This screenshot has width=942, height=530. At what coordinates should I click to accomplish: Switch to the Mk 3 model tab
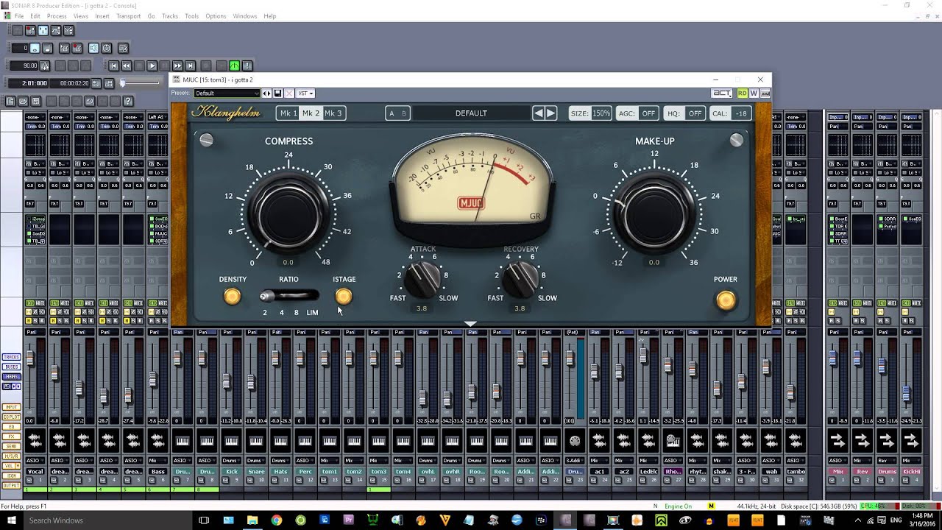coord(333,113)
